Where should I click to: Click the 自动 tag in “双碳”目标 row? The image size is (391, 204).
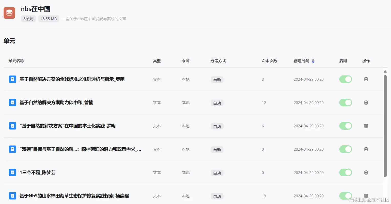click(217, 150)
